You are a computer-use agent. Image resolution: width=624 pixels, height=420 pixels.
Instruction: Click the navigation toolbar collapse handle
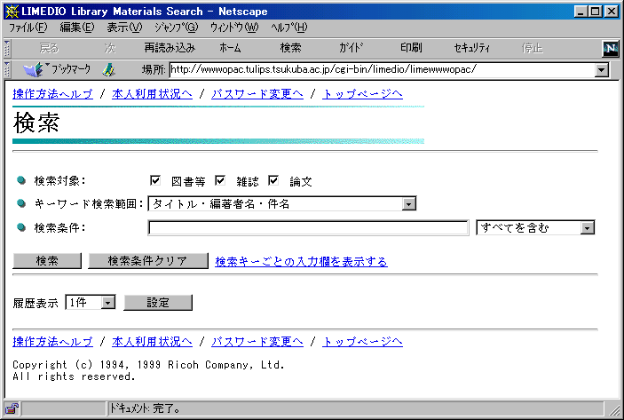click(x=7, y=49)
